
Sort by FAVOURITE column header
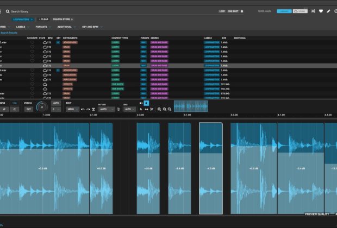coord(32,38)
